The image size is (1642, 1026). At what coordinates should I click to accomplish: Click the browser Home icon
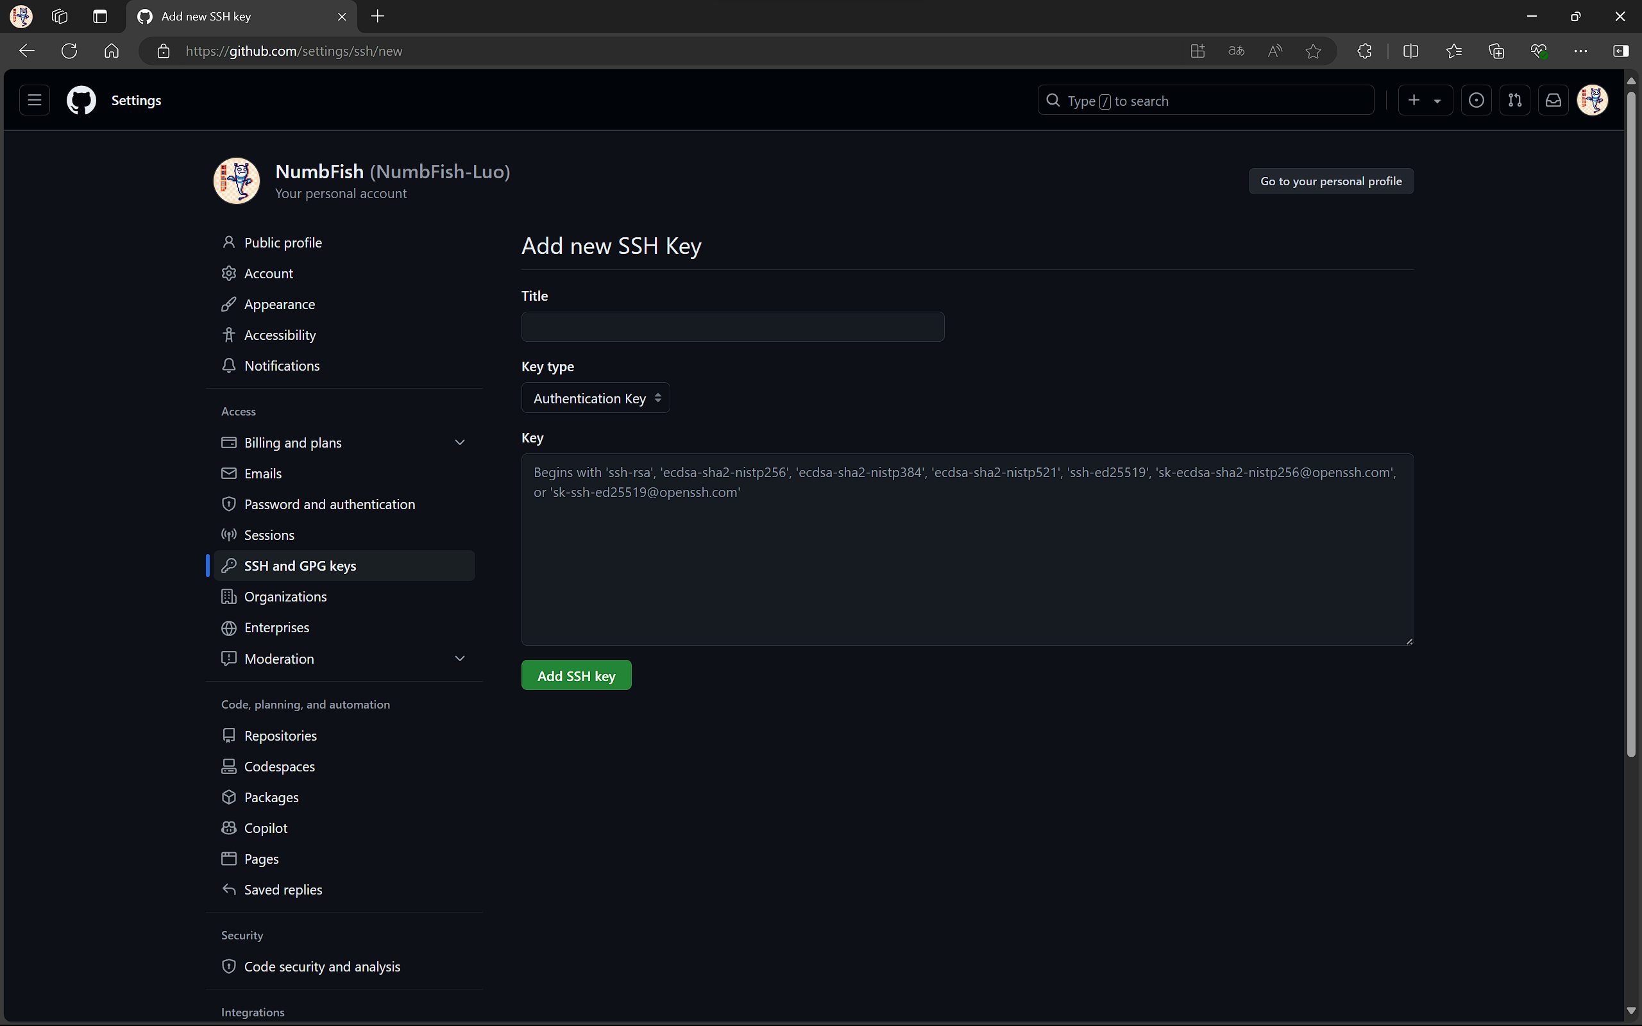tap(111, 51)
